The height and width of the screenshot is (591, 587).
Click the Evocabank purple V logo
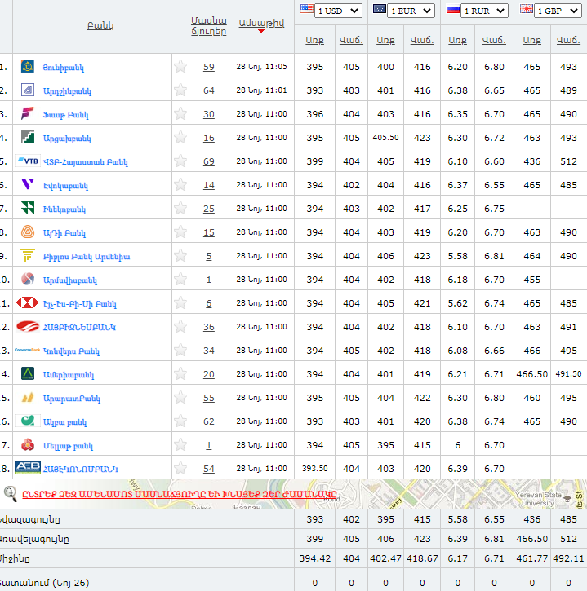click(x=28, y=184)
